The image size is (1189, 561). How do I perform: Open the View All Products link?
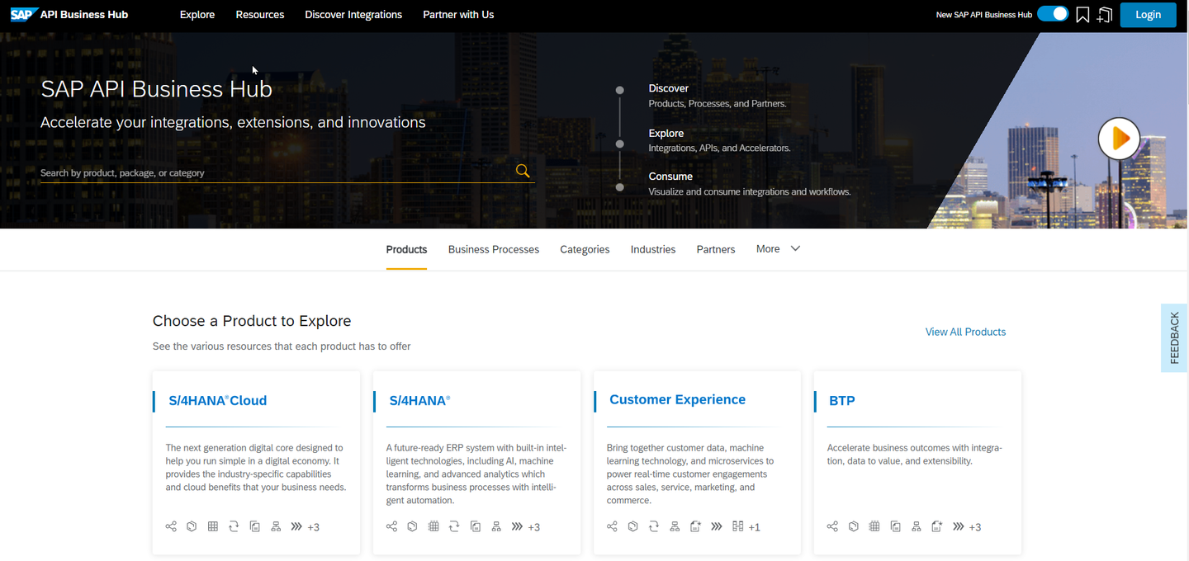(x=965, y=332)
